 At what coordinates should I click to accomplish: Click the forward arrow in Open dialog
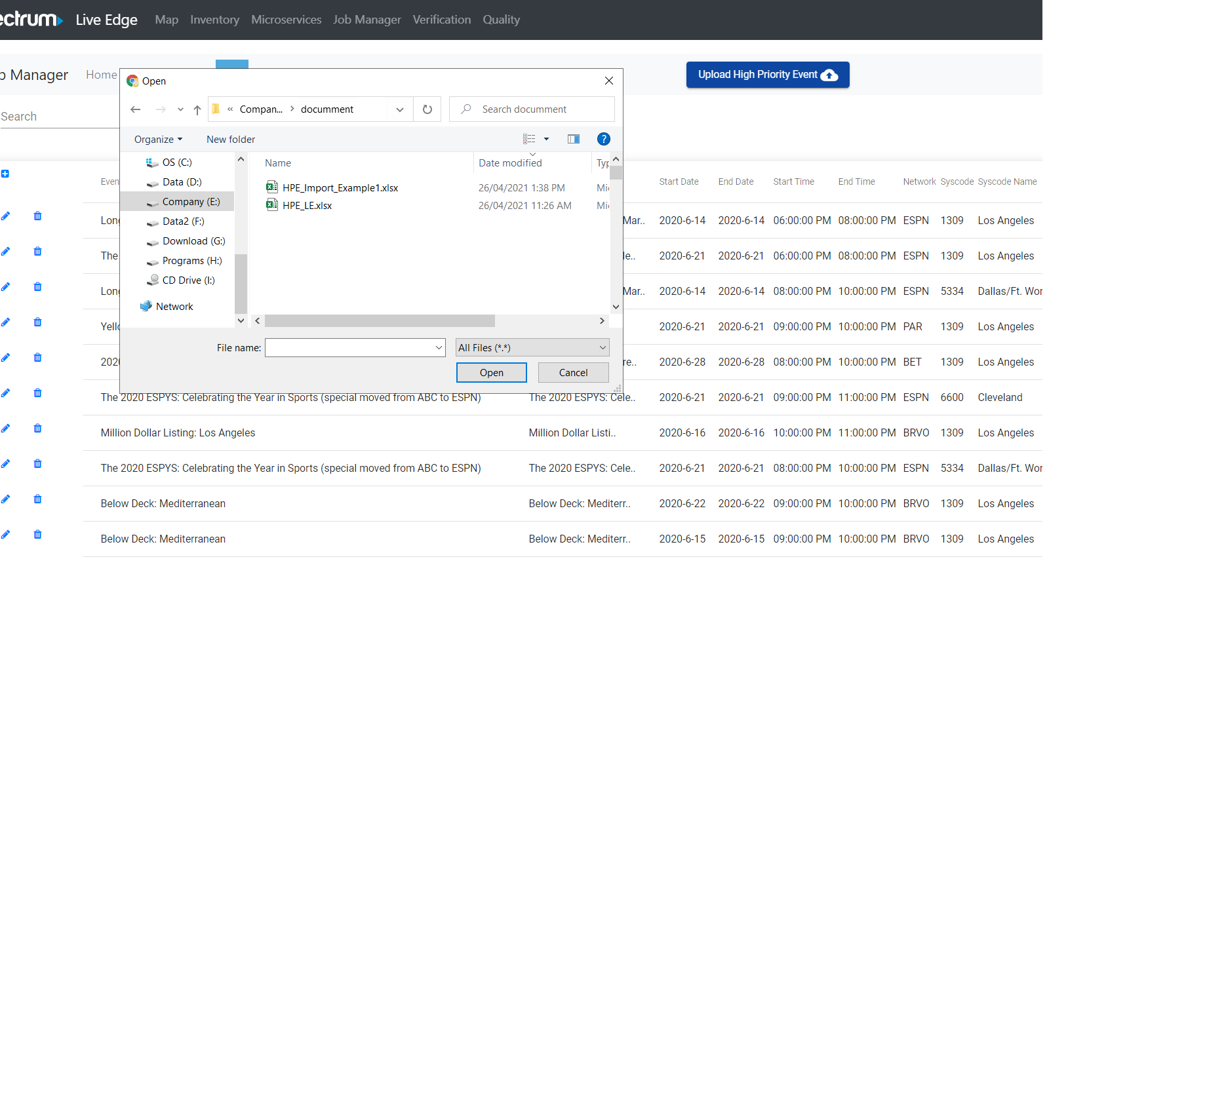click(x=161, y=109)
